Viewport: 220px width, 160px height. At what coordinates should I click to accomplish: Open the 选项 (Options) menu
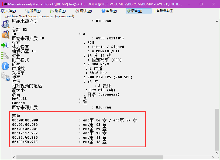[x=58, y=11]
